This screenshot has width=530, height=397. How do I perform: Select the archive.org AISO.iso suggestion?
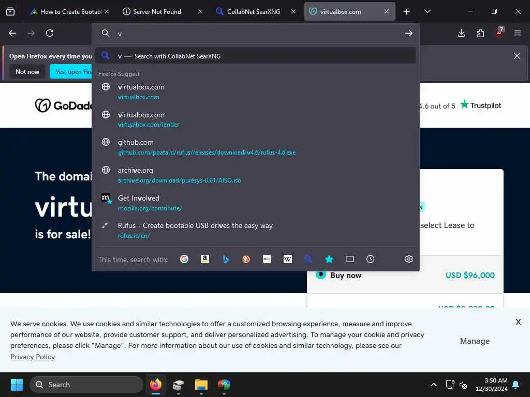pos(256,175)
